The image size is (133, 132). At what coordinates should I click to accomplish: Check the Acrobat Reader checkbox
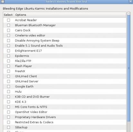[8, 20]
